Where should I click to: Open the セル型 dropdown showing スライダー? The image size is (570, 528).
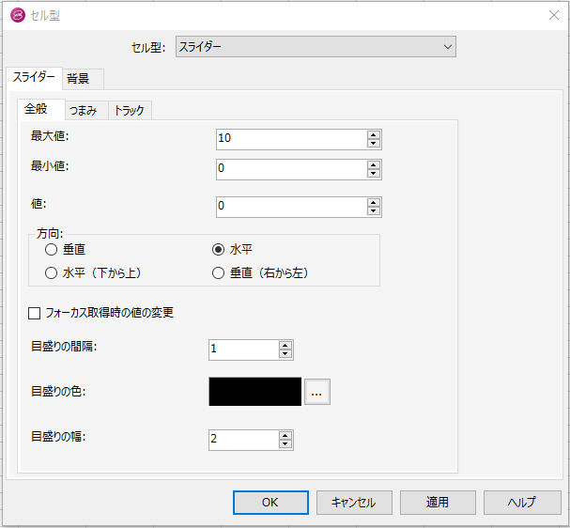[316, 47]
